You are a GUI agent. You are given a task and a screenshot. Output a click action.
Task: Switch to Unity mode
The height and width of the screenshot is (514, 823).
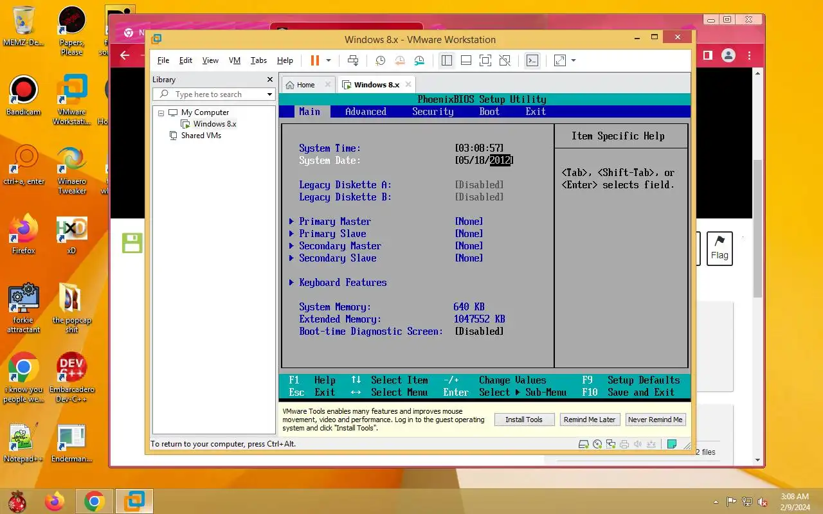(x=505, y=60)
